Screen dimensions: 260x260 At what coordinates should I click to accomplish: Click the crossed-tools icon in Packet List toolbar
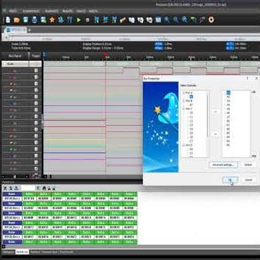(x=5, y=188)
